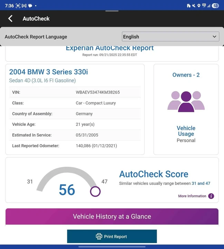Select the VIN value WBAEV53474KM38265
The height and width of the screenshot is (249, 224).
tap(98, 92)
